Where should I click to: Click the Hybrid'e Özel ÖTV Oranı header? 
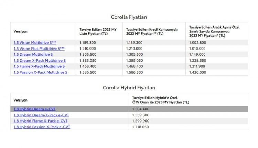[x=161, y=100]
